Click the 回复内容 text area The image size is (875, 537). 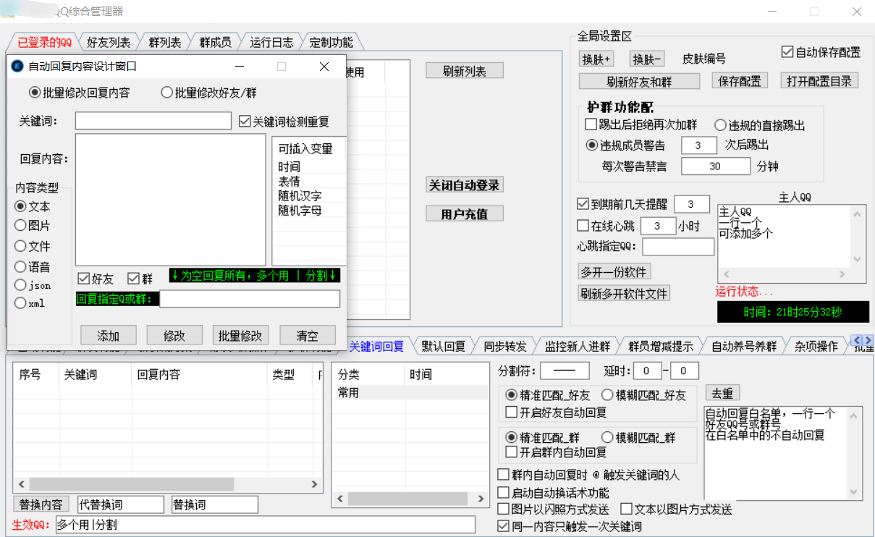pyautogui.click(x=171, y=200)
